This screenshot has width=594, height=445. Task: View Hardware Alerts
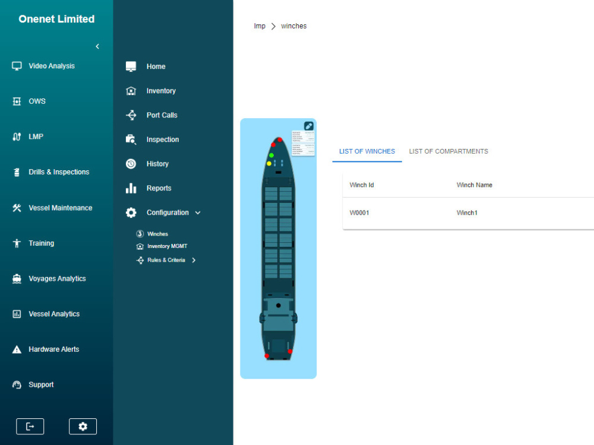(x=54, y=349)
